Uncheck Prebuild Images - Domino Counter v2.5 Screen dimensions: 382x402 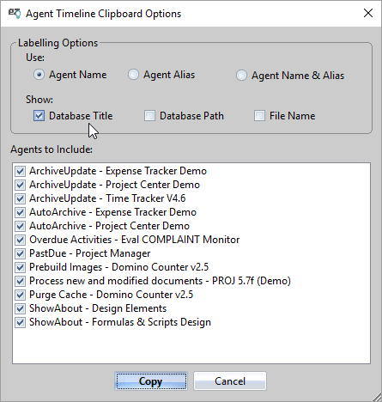click(x=20, y=267)
